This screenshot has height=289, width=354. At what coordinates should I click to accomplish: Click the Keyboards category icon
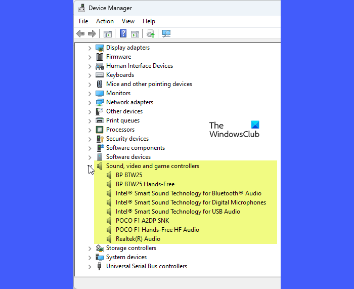tap(99, 75)
